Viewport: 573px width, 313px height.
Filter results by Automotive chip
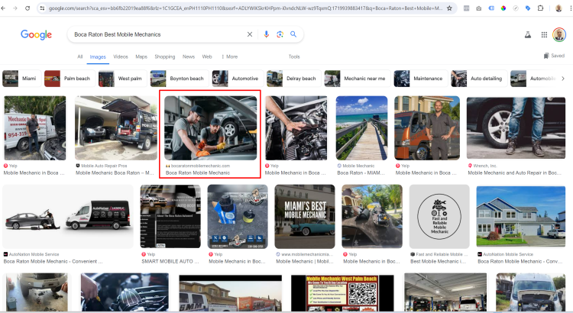click(238, 79)
